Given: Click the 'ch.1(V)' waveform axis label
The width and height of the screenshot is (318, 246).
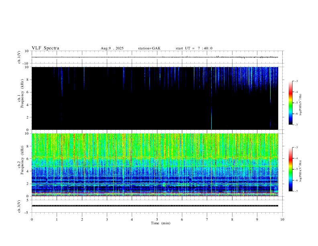Looking at the screenshot, I should coord(19,57).
